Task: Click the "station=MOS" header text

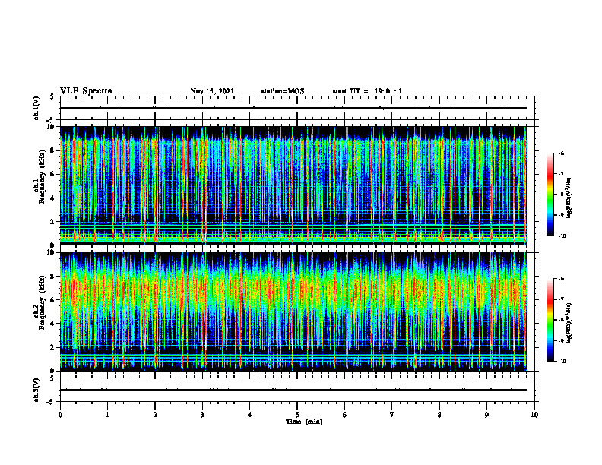Action: click(x=283, y=91)
